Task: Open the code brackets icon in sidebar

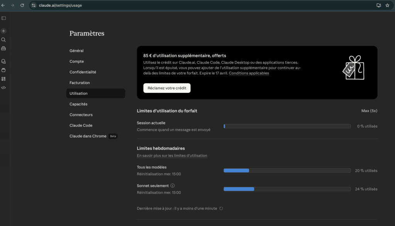Action: click(3, 88)
